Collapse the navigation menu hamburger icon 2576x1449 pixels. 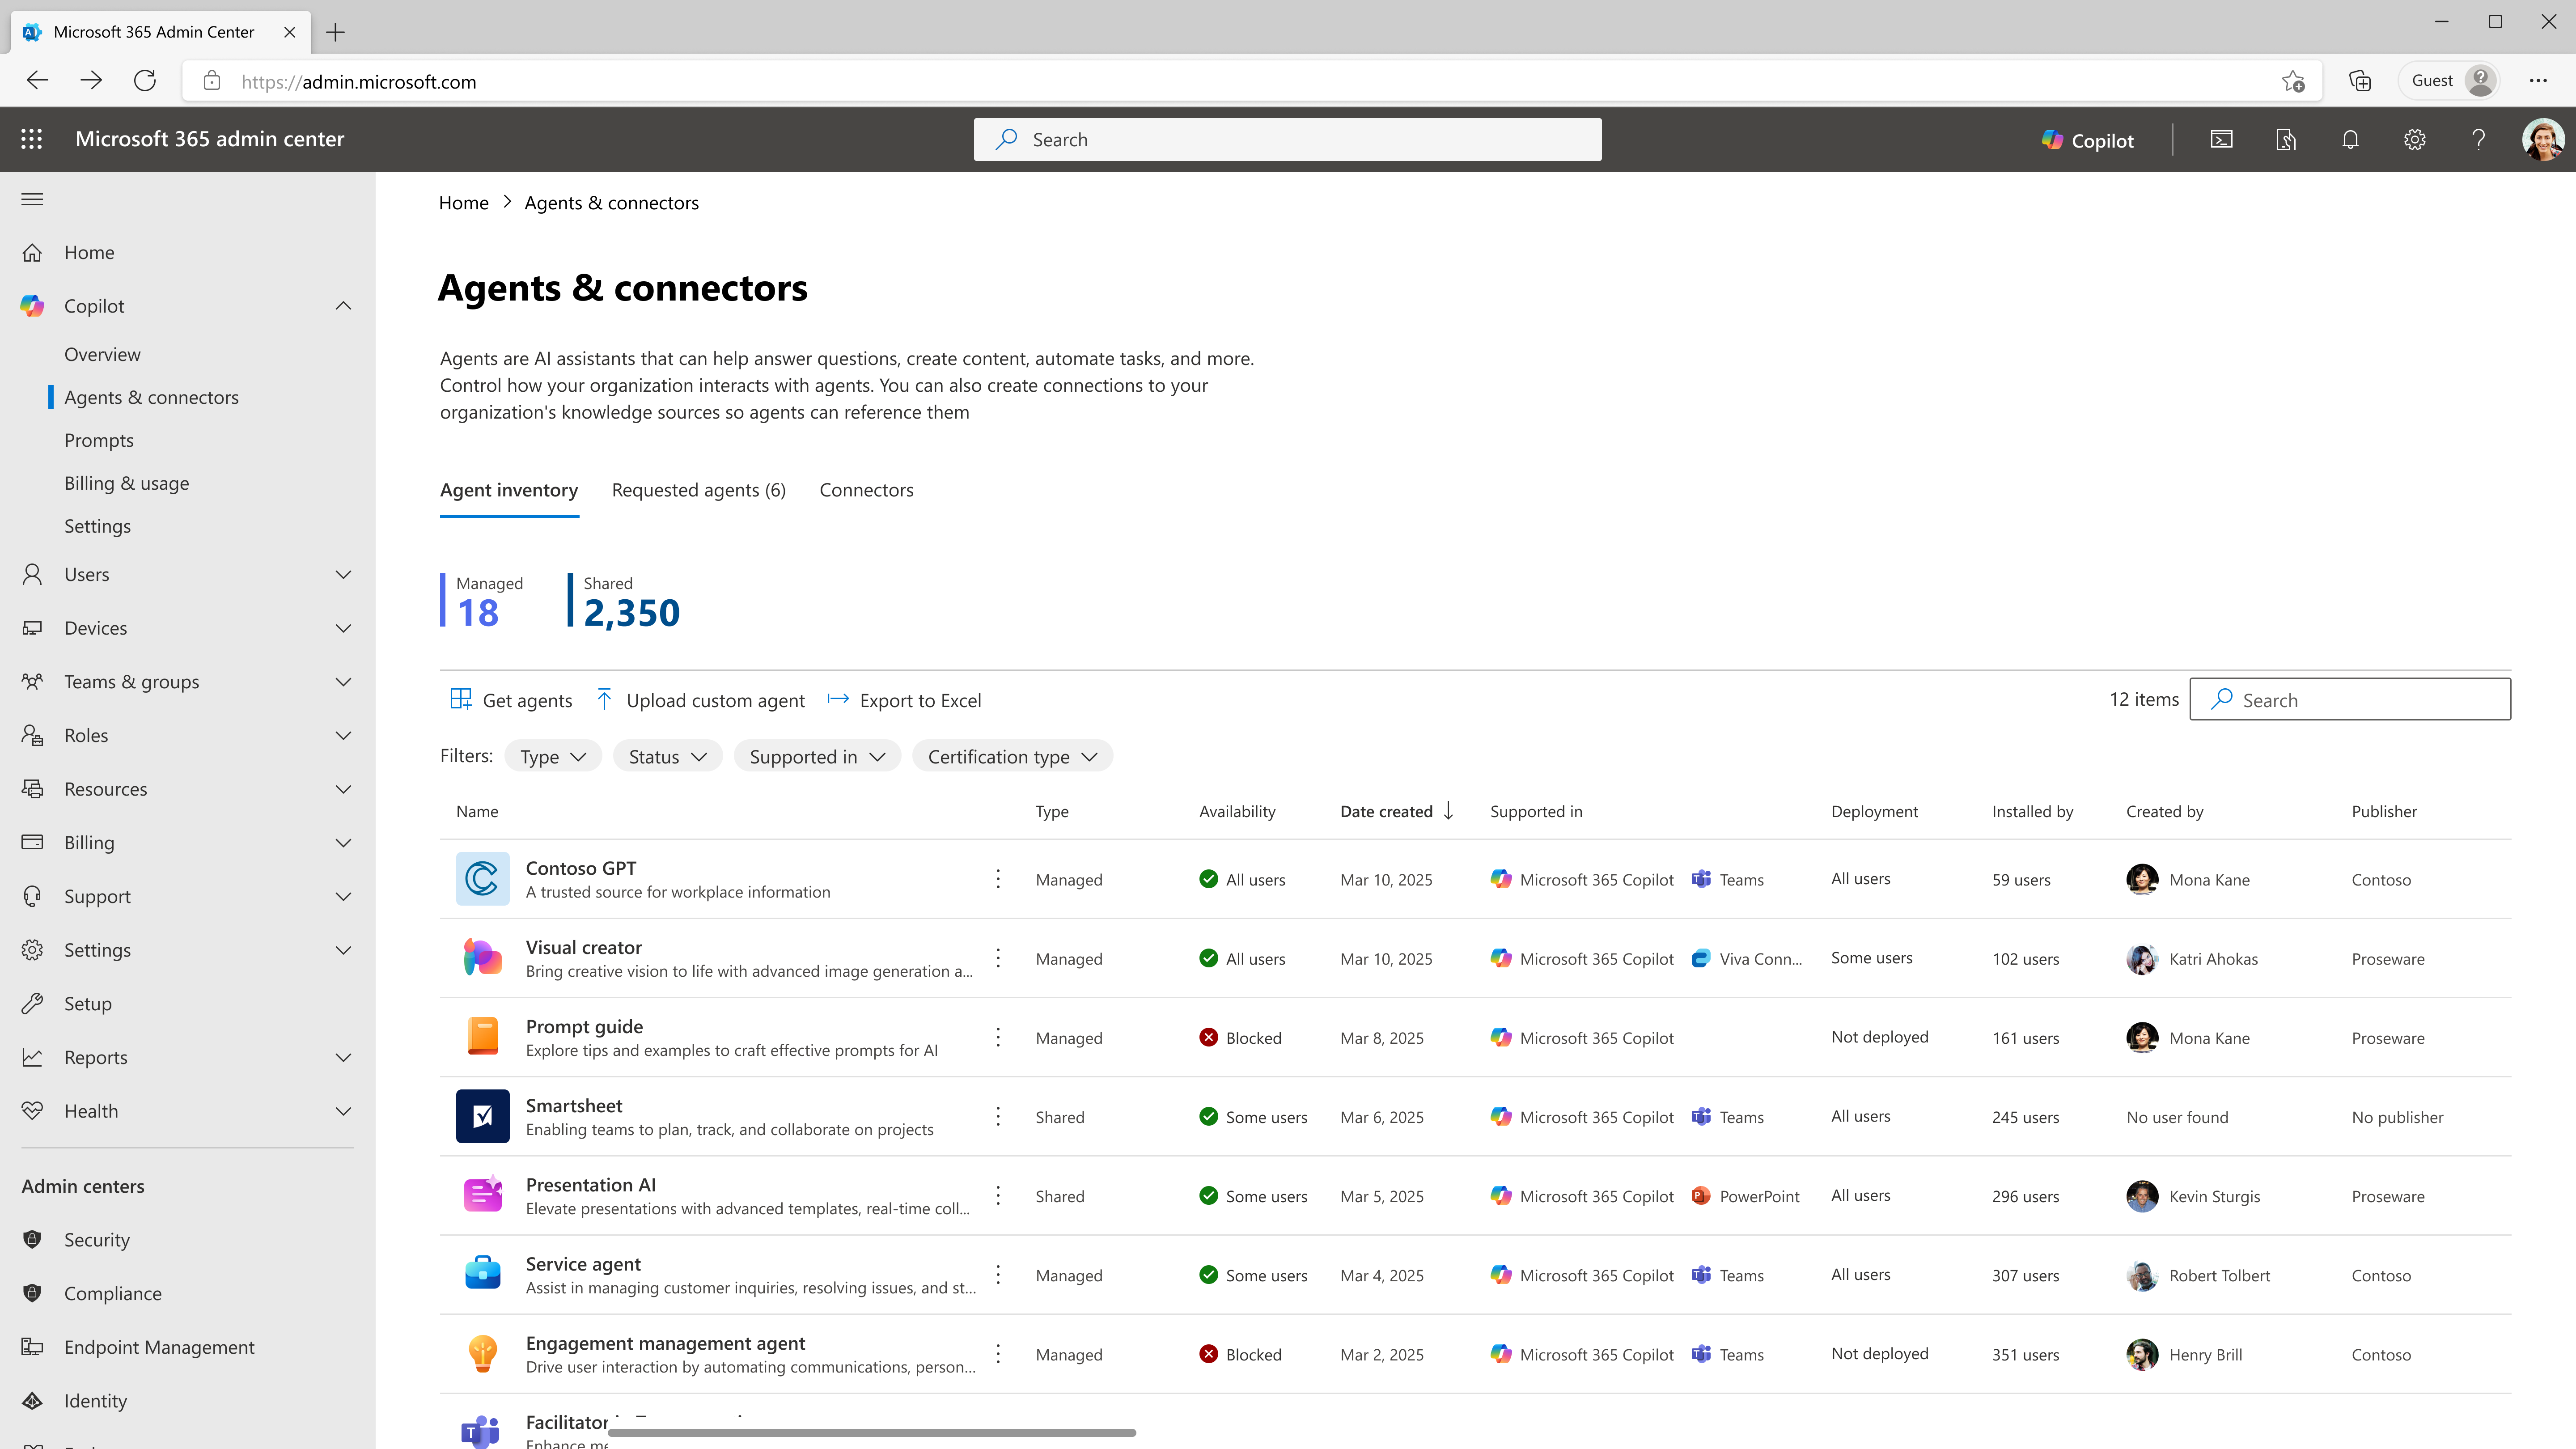(32, 199)
